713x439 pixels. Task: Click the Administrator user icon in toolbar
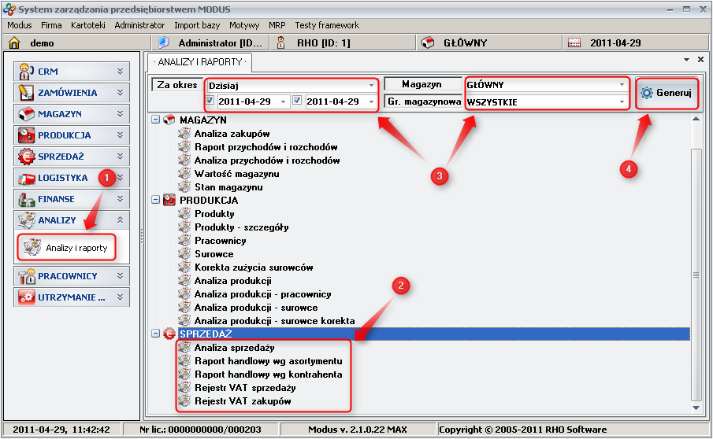pos(163,42)
